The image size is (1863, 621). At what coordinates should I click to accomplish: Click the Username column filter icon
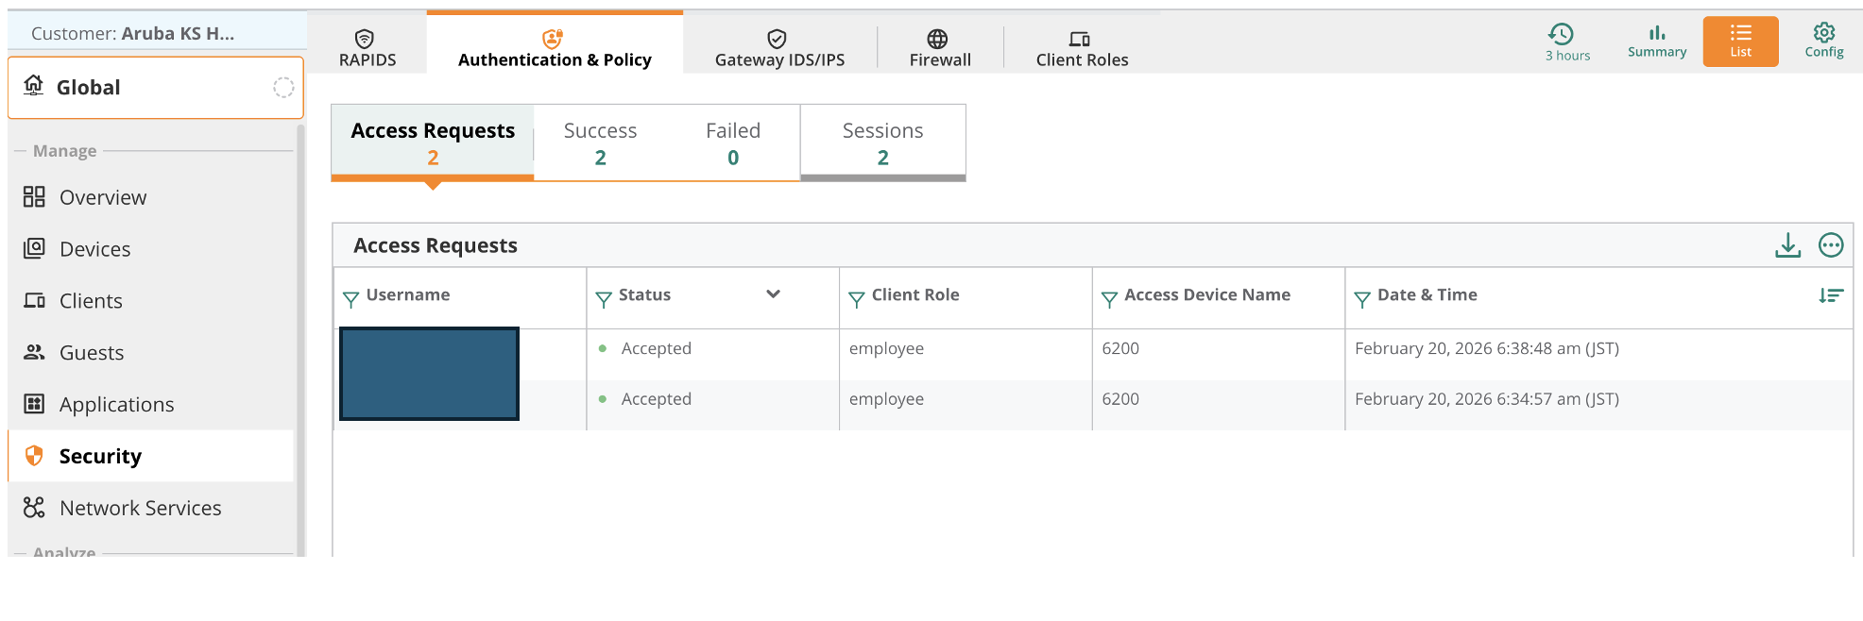click(350, 299)
